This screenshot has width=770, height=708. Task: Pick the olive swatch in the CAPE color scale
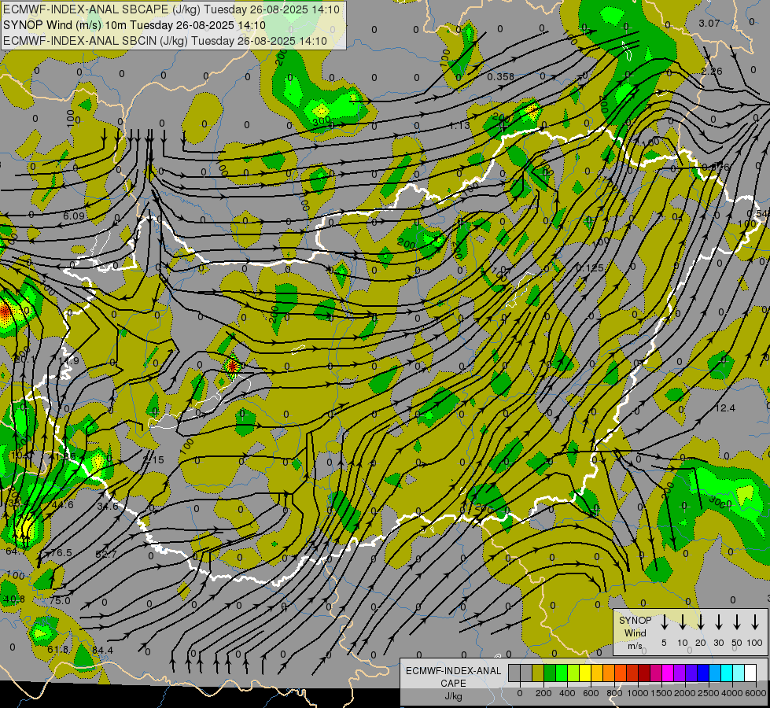[x=538, y=673]
